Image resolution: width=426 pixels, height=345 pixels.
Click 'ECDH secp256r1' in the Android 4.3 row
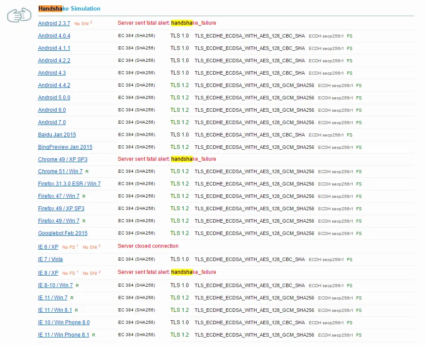click(x=326, y=73)
